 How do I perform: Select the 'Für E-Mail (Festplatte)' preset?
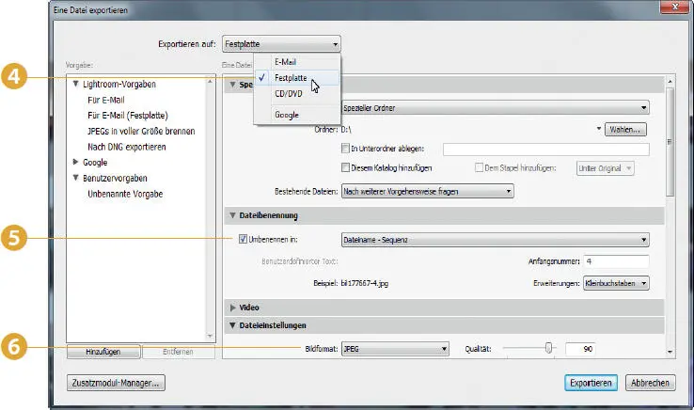pyautogui.click(x=128, y=116)
